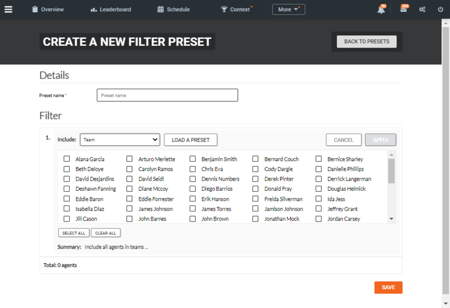
Task: Check the Carolyn Ramos checkbox
Action: click(x=129, y=169)
